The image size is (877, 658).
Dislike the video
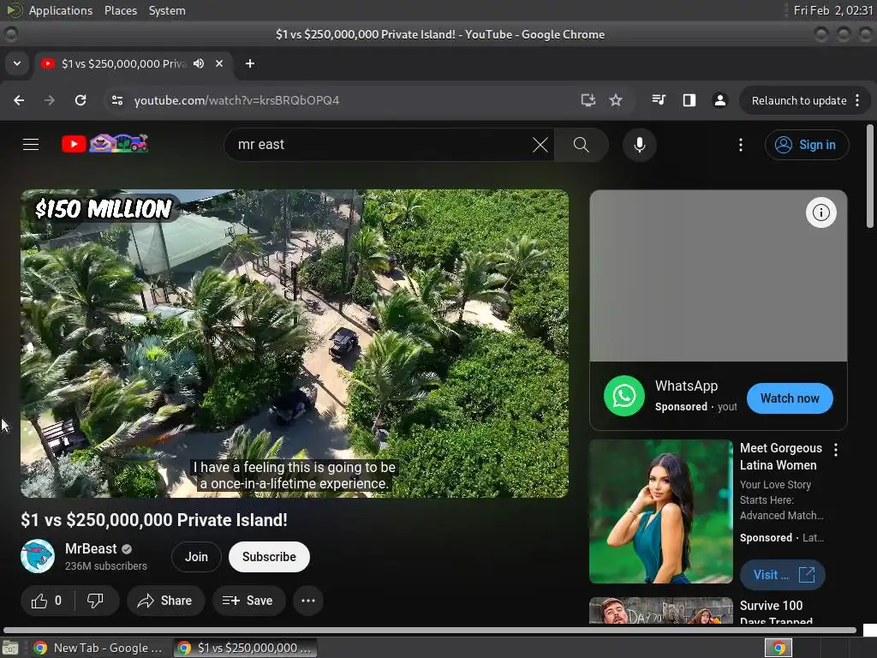[96, 601]
